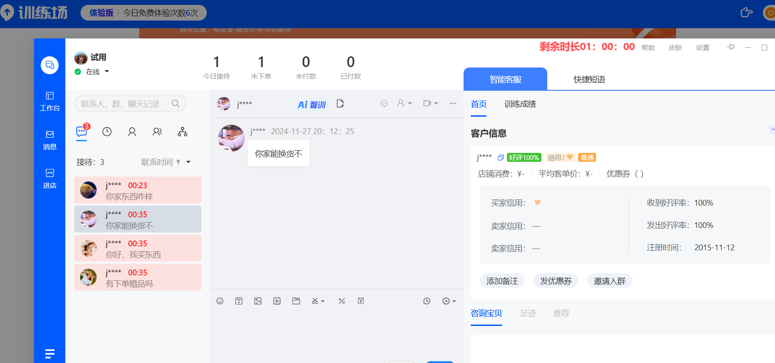Open conversation 有下单赠品吗

[x=138, y=277]
